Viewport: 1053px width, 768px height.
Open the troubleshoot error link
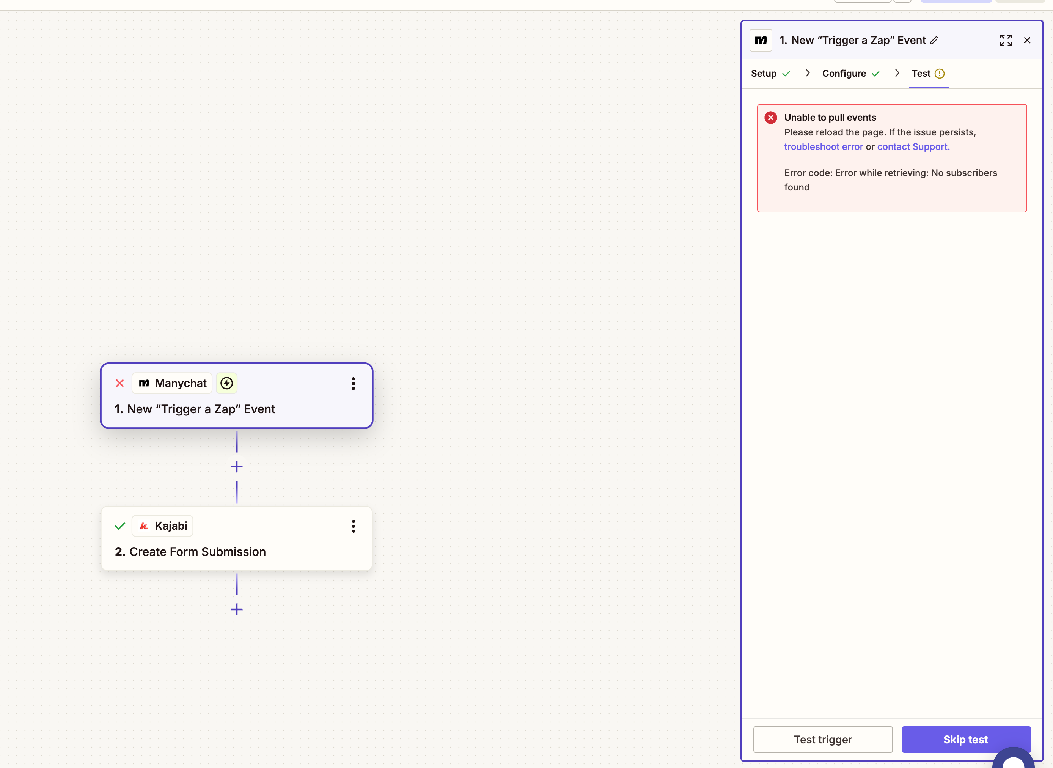pos(824,147)
